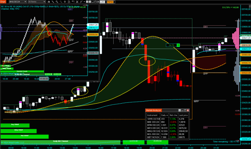
Task: Click the first window-link square on the chart toolbar
Action: point(87,2)
